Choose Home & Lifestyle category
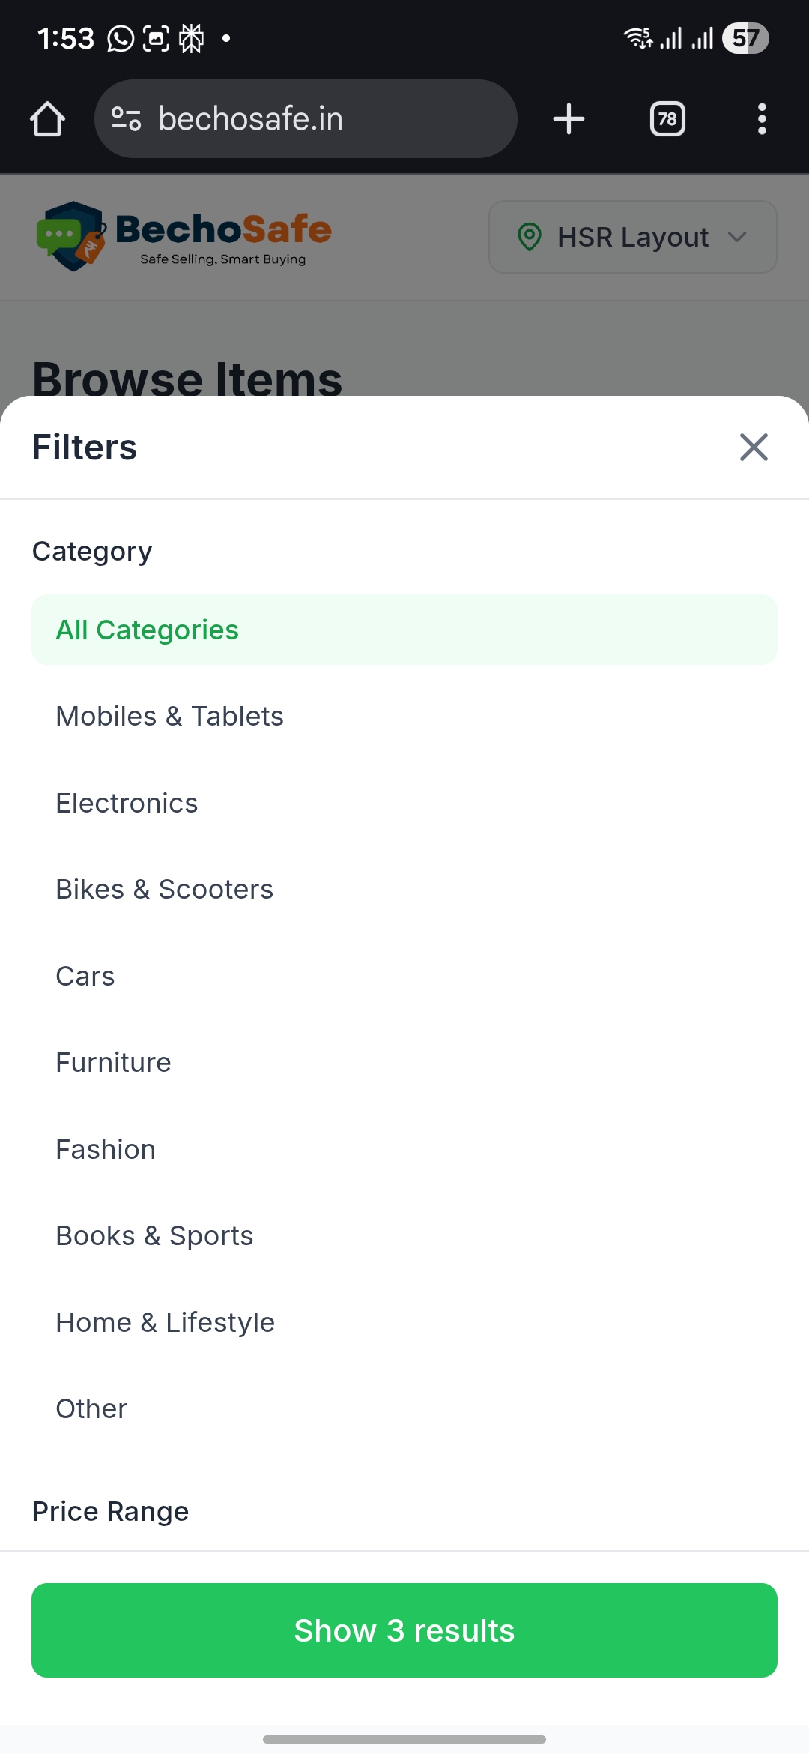This screenshot has height=1754, width=809. [166, 1323]
